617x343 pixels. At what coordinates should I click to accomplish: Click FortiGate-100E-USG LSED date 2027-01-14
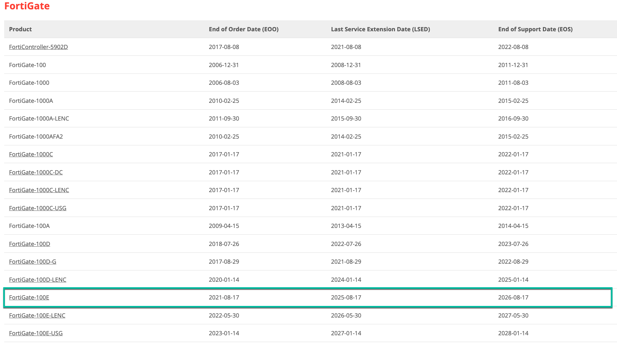[346, 333]
